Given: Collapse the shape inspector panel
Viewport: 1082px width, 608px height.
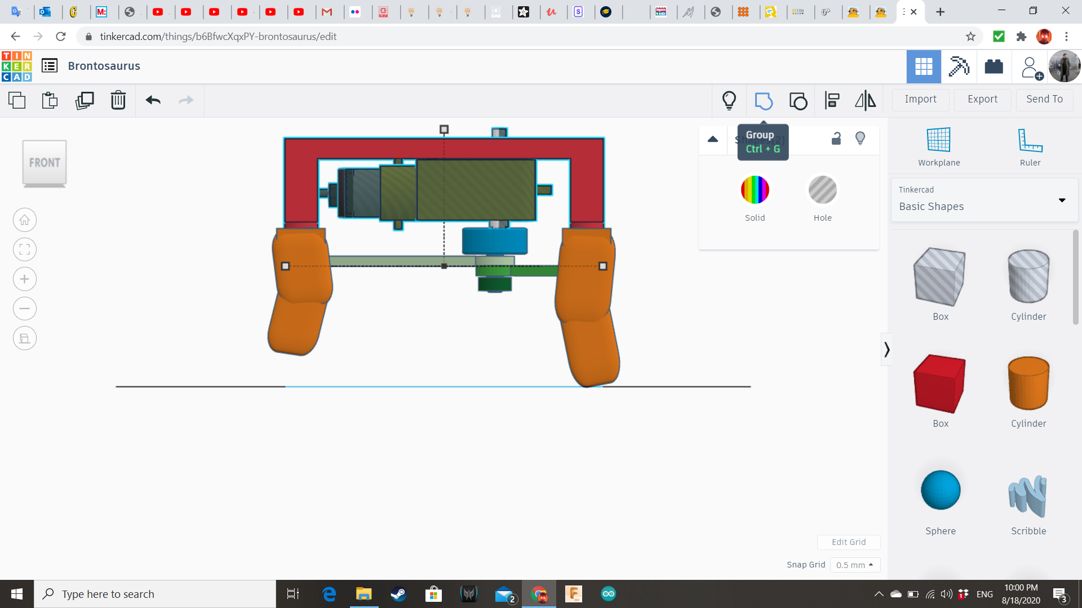Looking at the screenshot, I should pyautogui.click(x=713, y=139).
